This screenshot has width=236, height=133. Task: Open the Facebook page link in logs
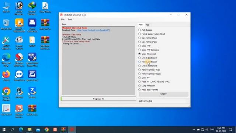tap(93, 30)
